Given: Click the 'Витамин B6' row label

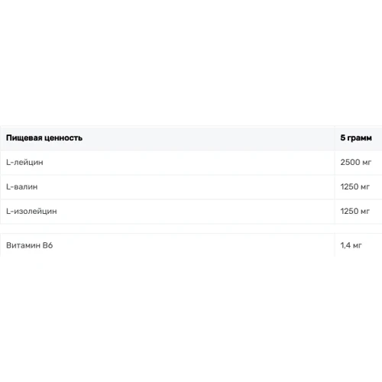Looking at the screenshot, I should pos(30,245).
